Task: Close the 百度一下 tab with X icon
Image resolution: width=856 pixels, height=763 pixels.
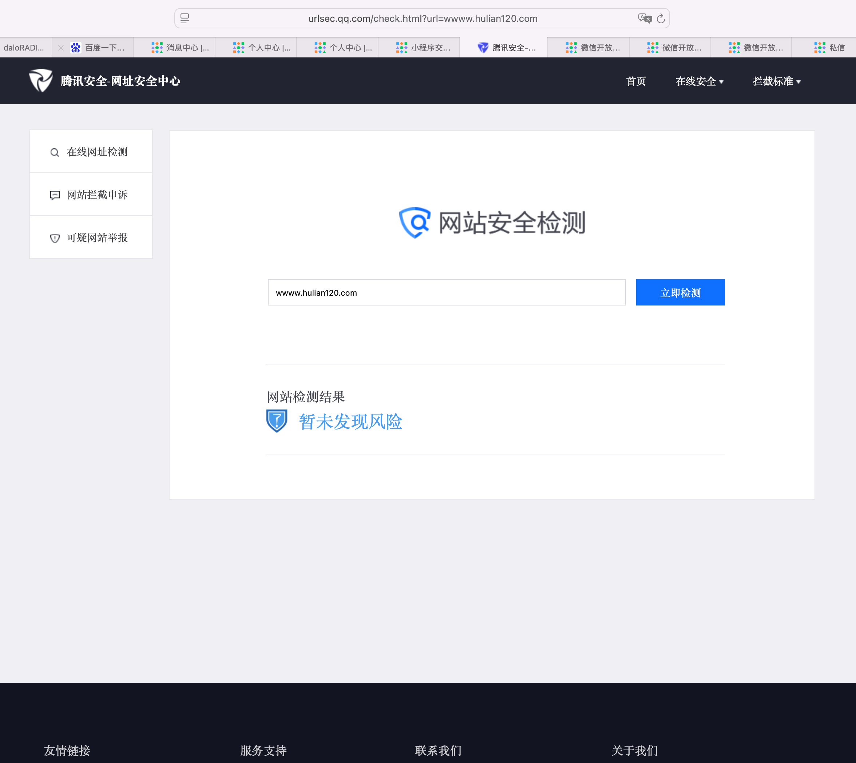Action: [61, 48]
